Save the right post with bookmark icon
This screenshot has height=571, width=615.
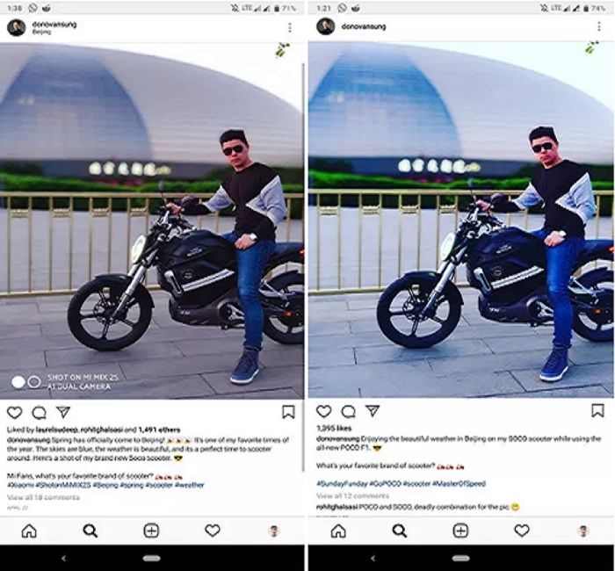point(597,410)
